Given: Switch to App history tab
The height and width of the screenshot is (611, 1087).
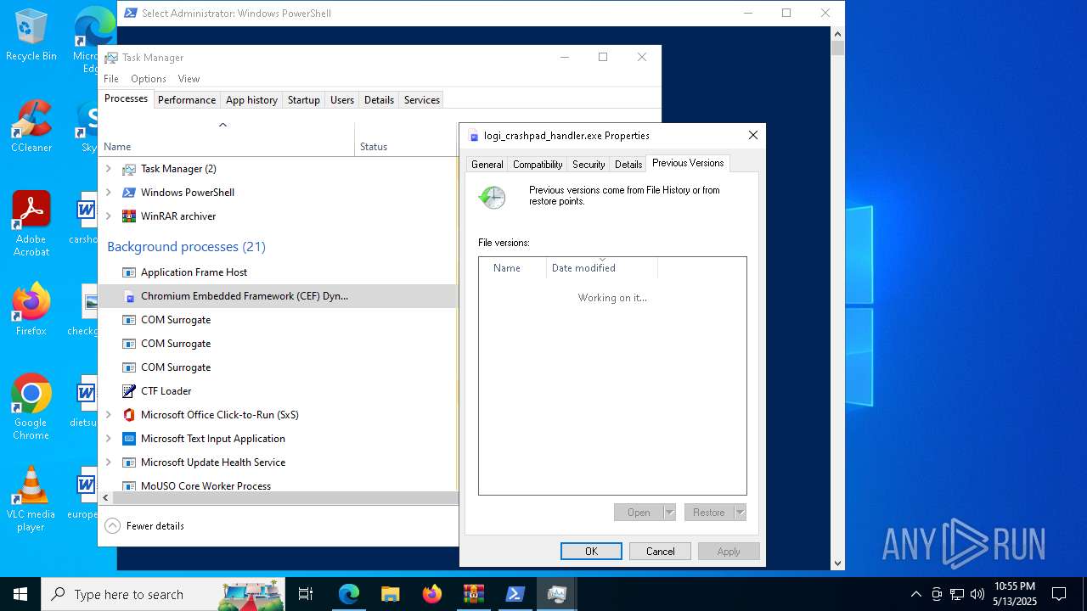Looking at the screenshot, I should pyautogui.click(x=251, y=100).
